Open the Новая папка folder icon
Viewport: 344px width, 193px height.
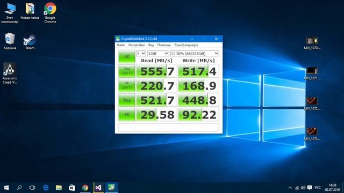click(30, 11)
